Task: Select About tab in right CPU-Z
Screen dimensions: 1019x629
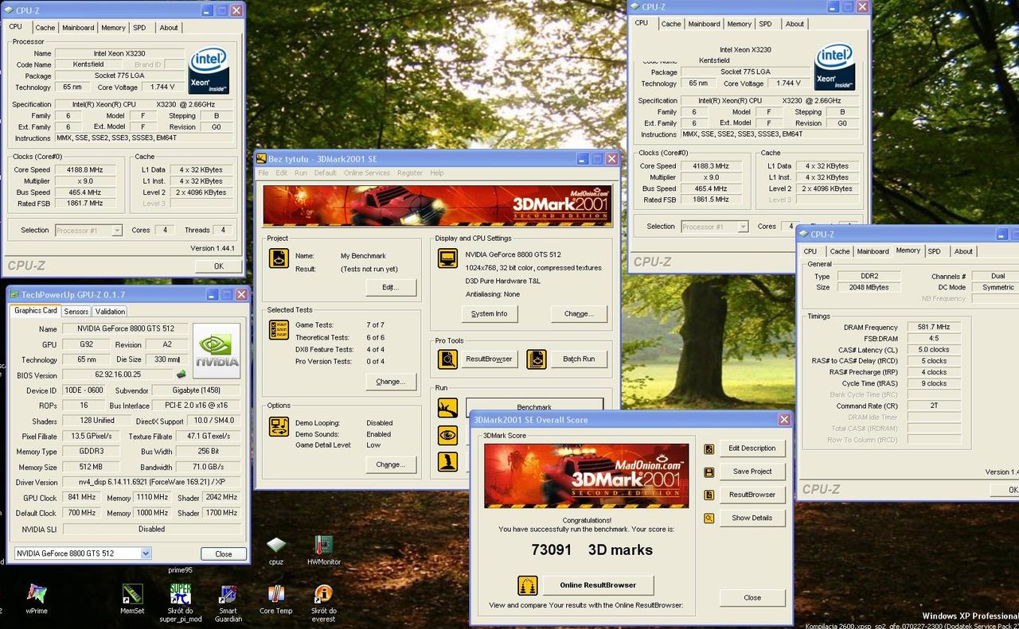Action: 795,24
